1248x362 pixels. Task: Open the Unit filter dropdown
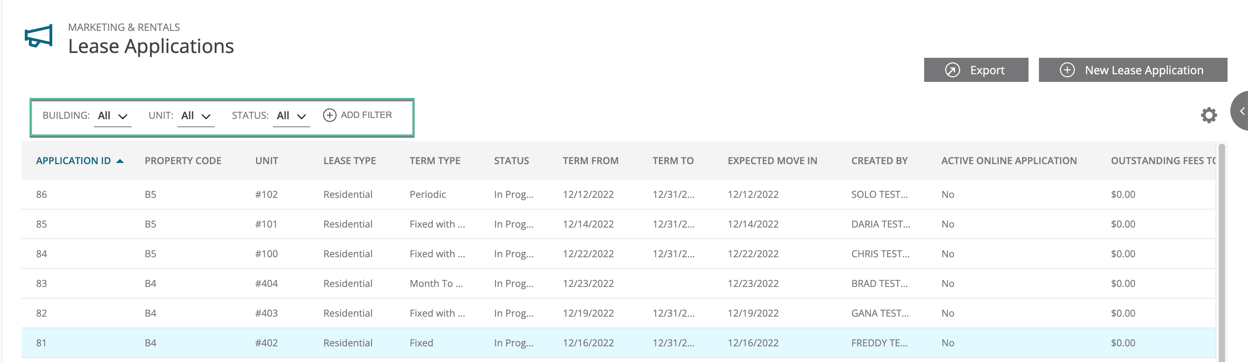pos(196,116)
